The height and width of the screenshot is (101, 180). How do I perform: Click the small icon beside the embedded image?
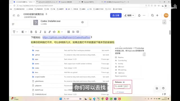[144, 54]
